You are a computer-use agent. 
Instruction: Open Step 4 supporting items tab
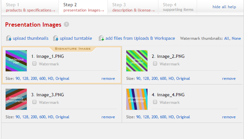(178, 7)
